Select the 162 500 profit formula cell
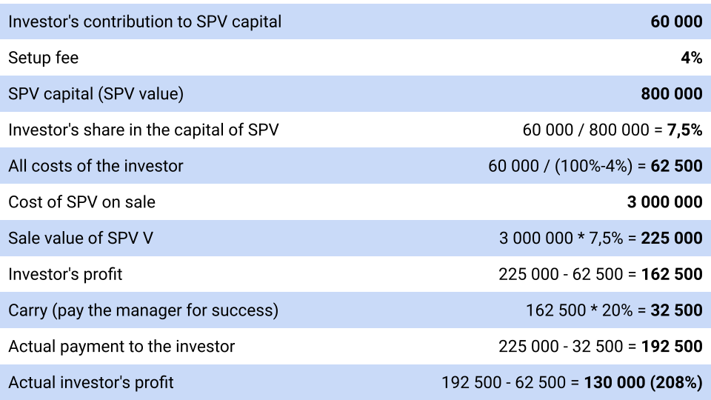The image size is (711, 400). (600, 275)
